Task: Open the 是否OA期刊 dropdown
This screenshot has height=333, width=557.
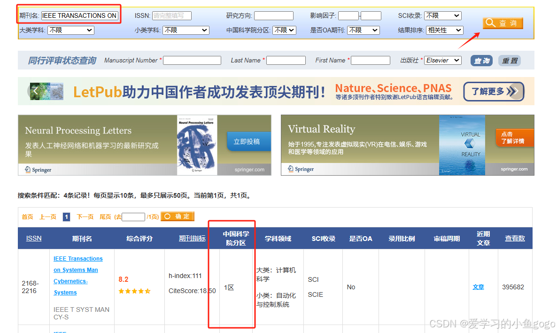Action: 364,30
